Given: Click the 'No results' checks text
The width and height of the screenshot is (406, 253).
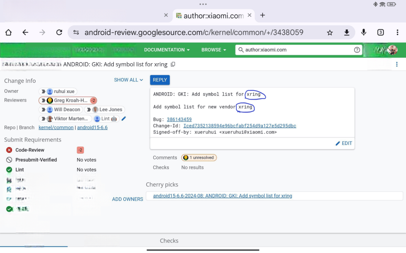Looking at the screenshot, I should tap(192, 167).
